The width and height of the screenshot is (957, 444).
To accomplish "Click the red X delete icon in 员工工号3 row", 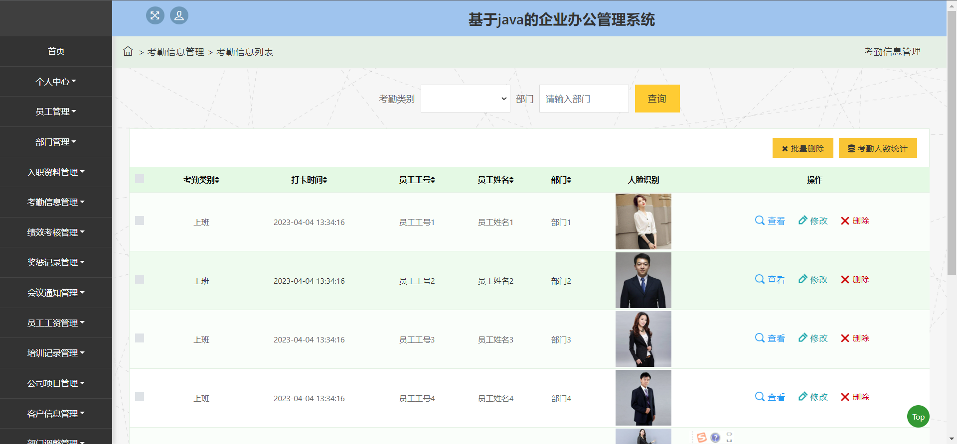I will [845, 338].
